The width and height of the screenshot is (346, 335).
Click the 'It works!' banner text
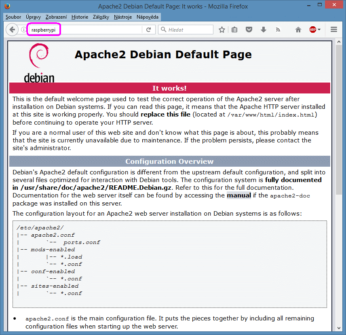point(169,88)
